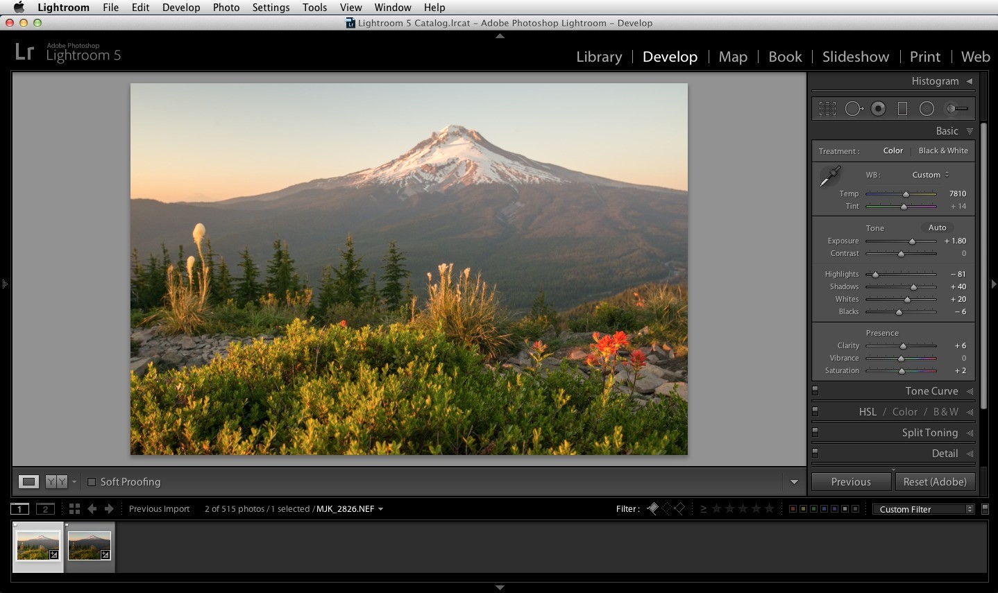
Task: Pick the White Balance eyedropper
Action: coord(830,176)
